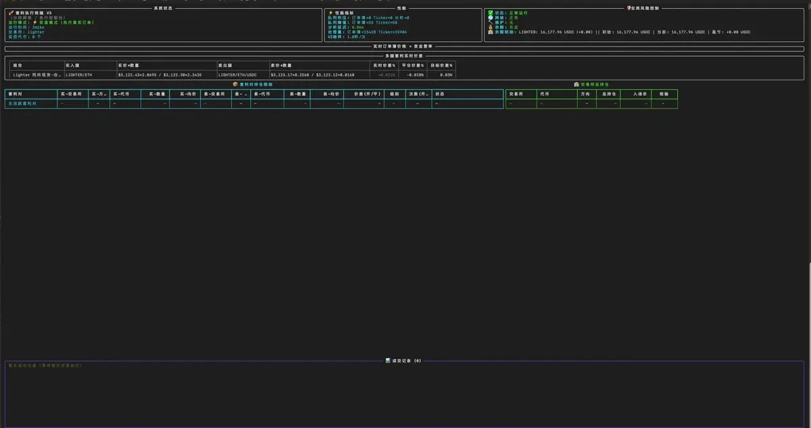Click the 方向 column header

coord(585,94)
